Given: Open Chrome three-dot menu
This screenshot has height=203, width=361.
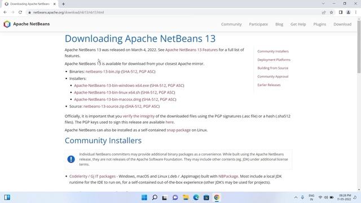Looking at the screenshot, I should tap(356, 12).
